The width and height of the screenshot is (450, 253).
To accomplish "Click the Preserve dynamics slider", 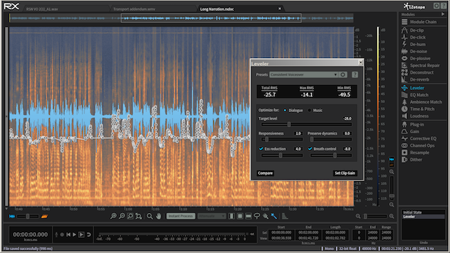I will 331,139.
